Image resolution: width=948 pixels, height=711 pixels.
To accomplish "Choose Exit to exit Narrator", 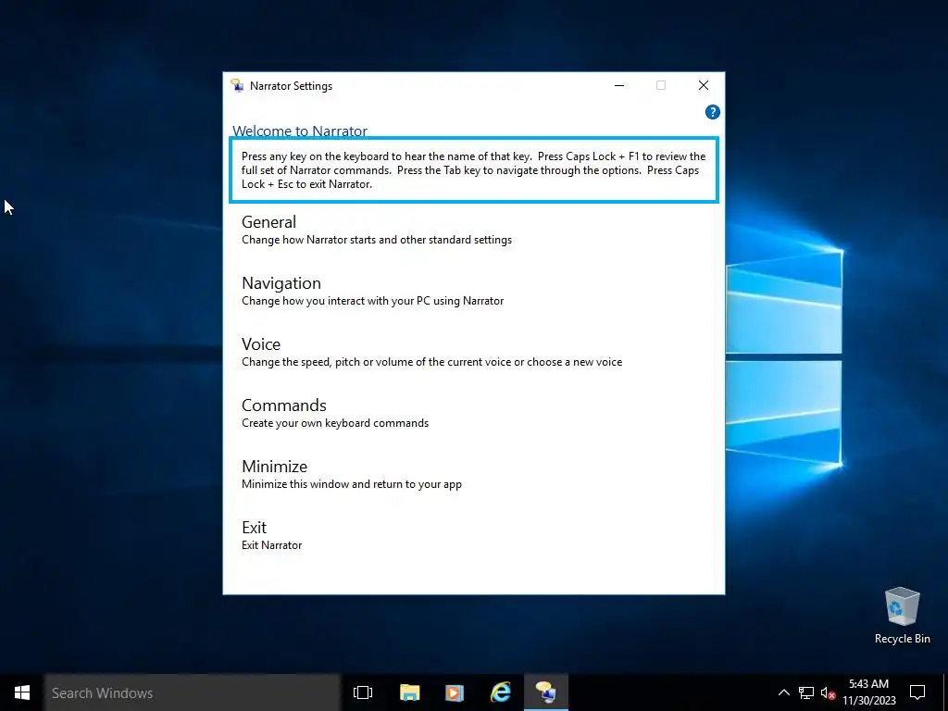I will 254,527.
